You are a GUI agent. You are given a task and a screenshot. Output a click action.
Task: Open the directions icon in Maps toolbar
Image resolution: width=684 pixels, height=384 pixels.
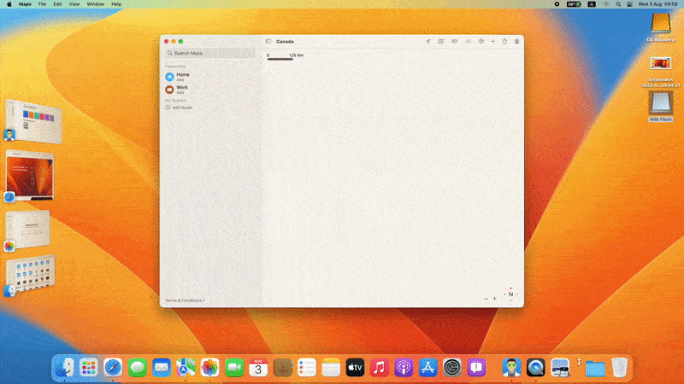tap(481, 41)
